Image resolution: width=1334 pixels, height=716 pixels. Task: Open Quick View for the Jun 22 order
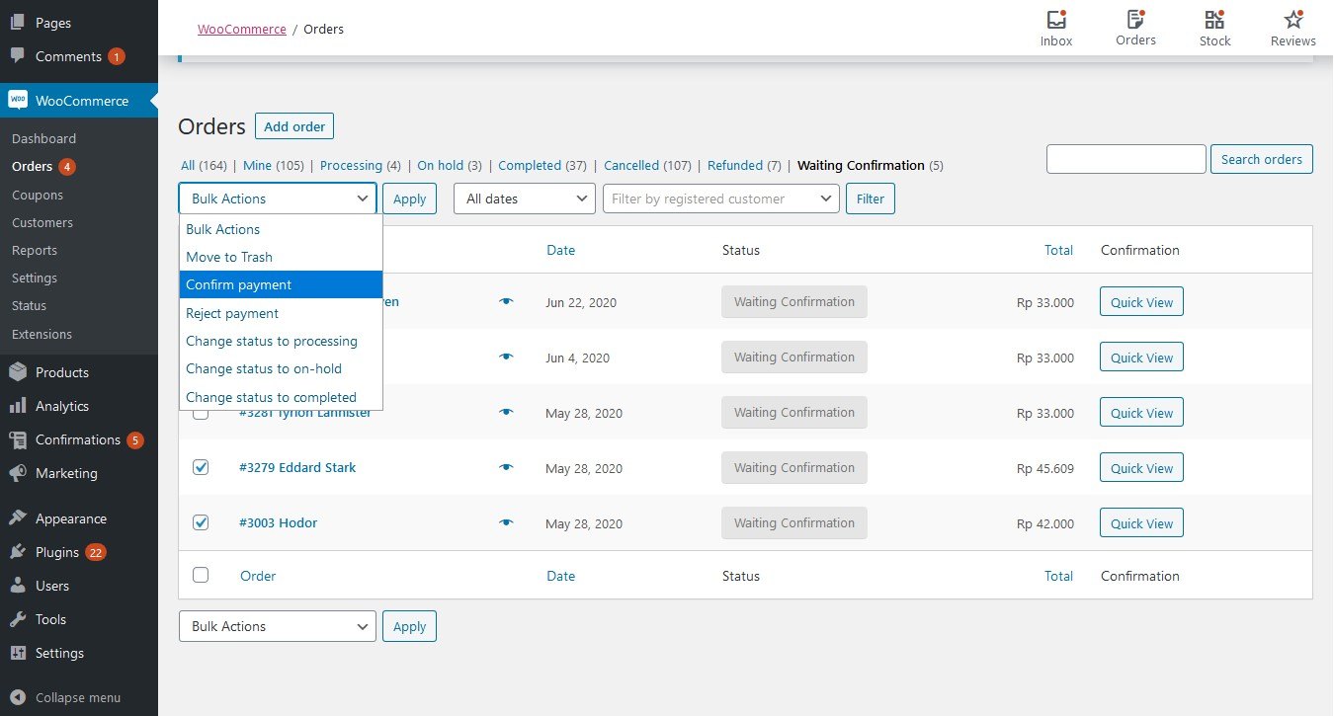coord(1141,302)
